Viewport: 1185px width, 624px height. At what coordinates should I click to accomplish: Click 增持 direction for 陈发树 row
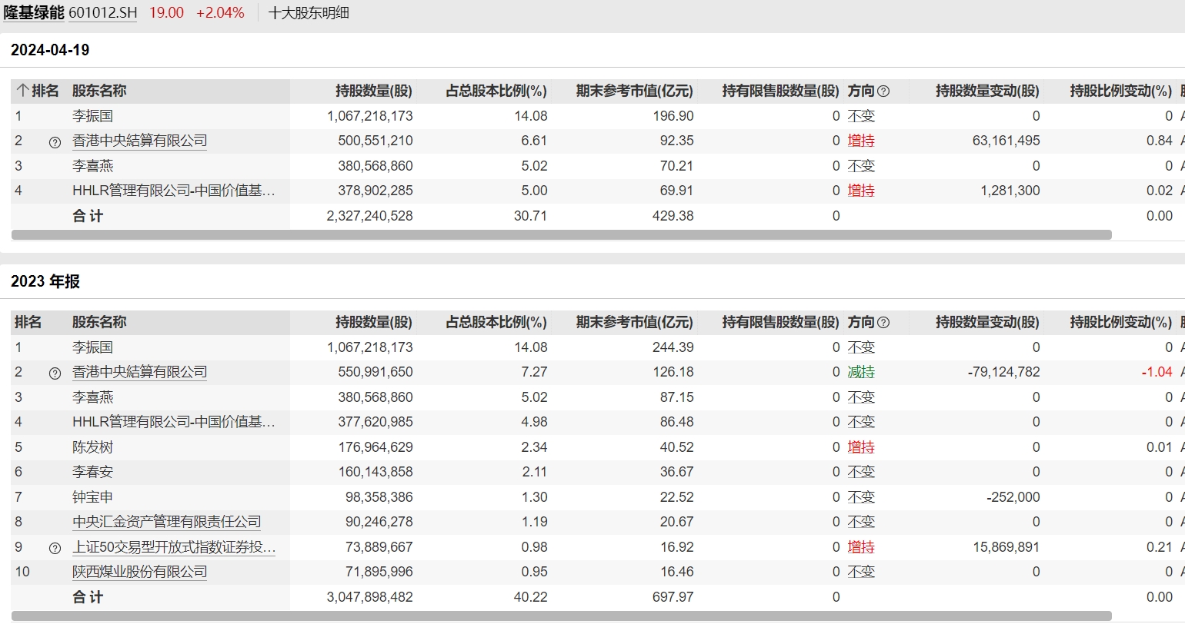click(x=861, y=447)
